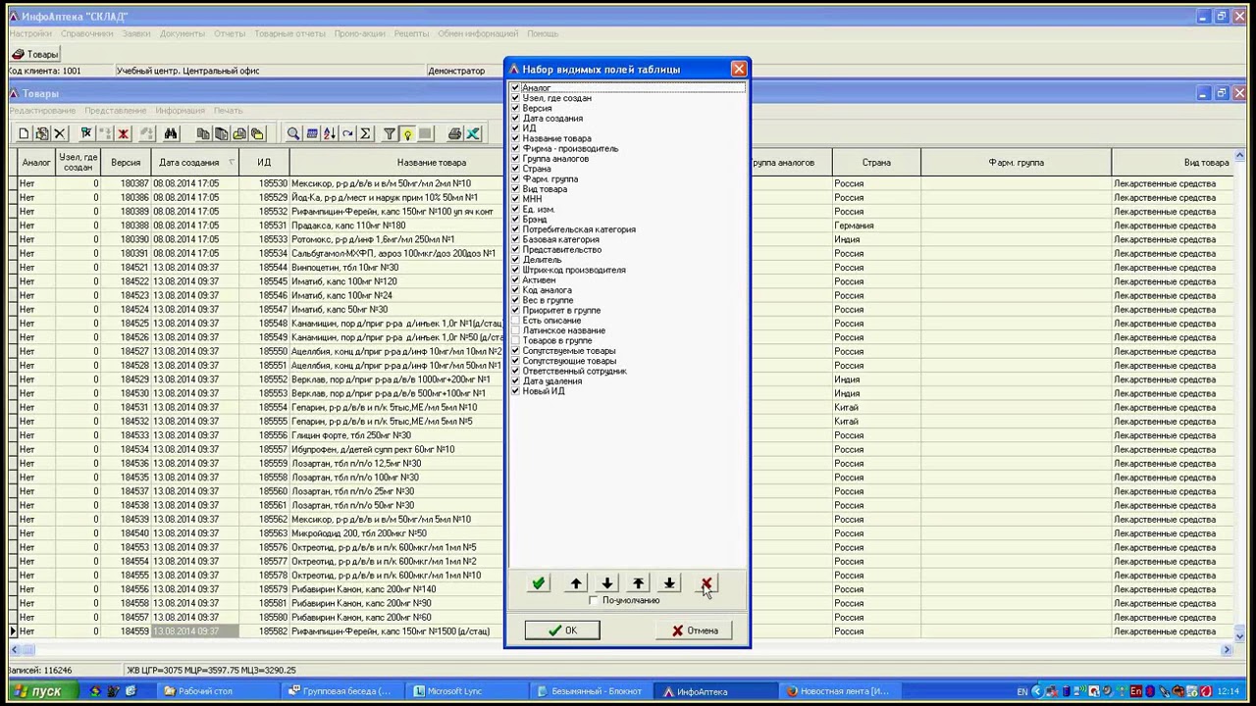This screenshot has height=706, width=1256.
Task: Check the По-умолчанию checkbox
Action: 594,600
